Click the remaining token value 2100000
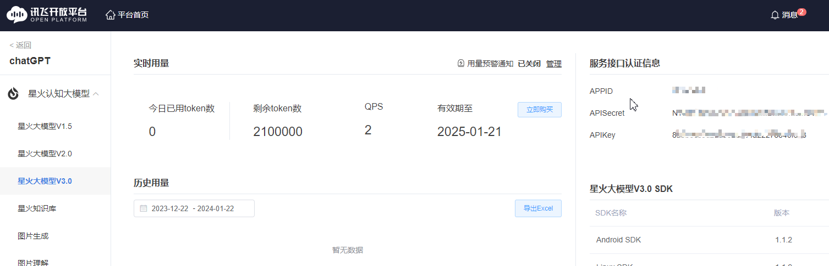Viewport: 829px width, 266px height. point(278,132)
